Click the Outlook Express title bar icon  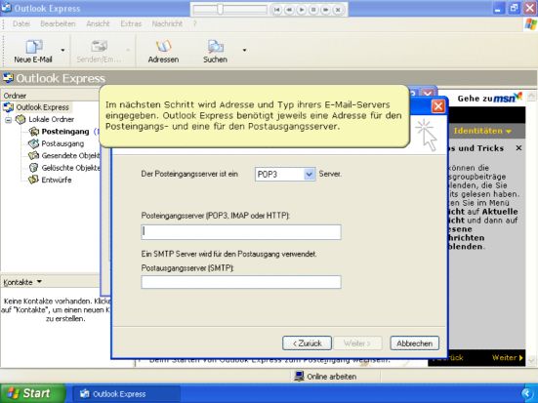pyautogui.click(x=7, y=8)
